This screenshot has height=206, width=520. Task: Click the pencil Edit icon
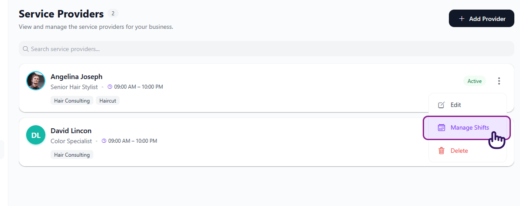click(441, 105)
